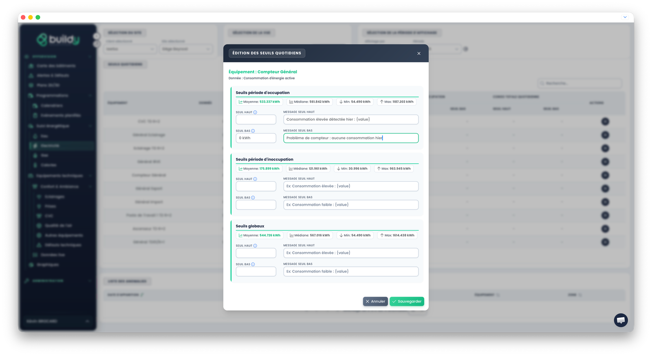The height and width of the screenshot is (356, 652).
Task: Click the Médiane 561.842 kWh chip
Action: point(309,102)
